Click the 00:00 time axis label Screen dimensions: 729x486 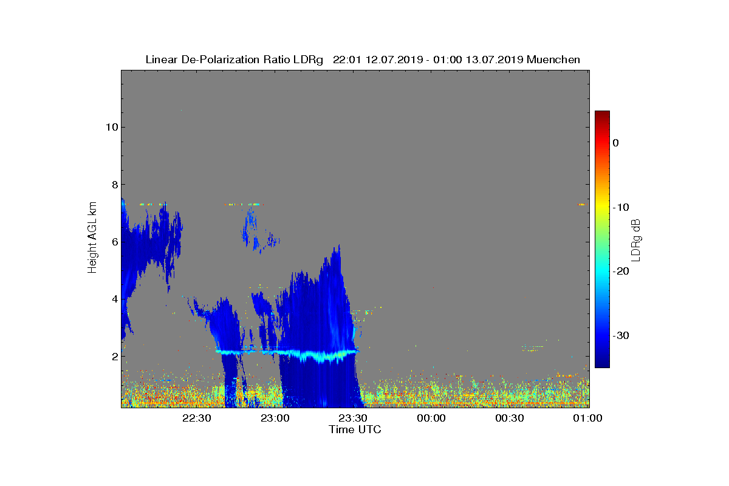click(432, 418)
